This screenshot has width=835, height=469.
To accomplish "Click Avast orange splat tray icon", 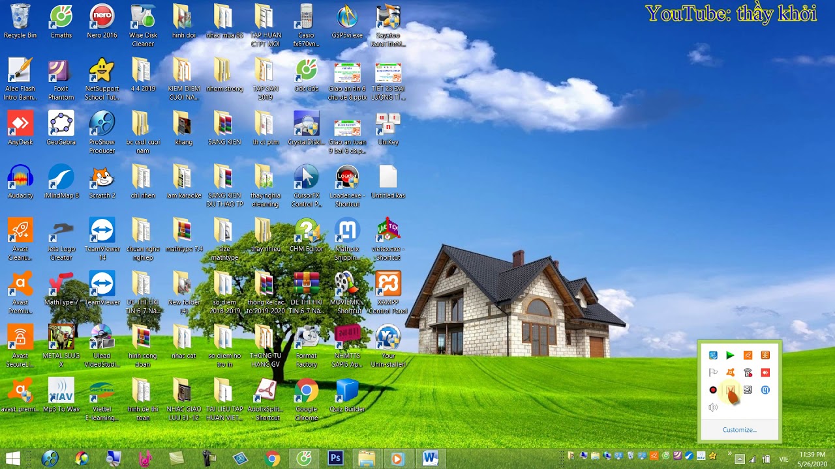I will (x=731, y=373).
